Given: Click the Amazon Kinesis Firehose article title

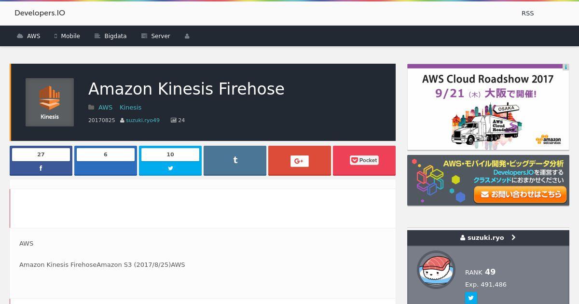Looking at the screenshot, I should [x=186, y=89].
